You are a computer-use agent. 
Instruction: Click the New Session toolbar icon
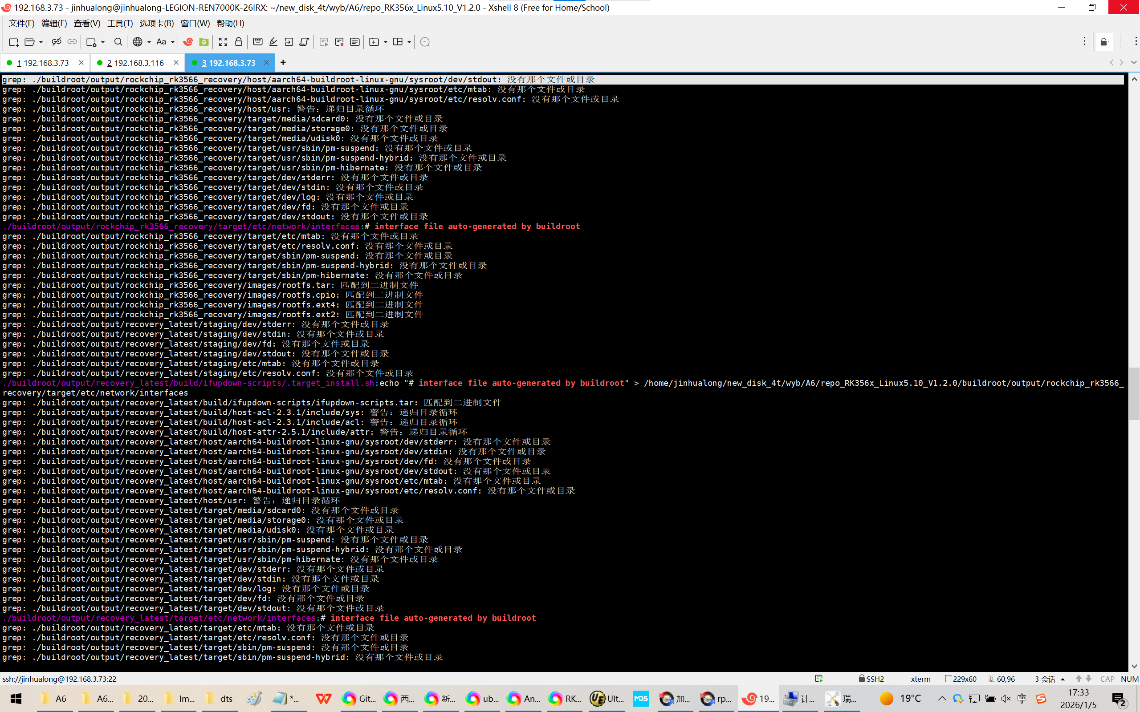(x=13, y=42)
